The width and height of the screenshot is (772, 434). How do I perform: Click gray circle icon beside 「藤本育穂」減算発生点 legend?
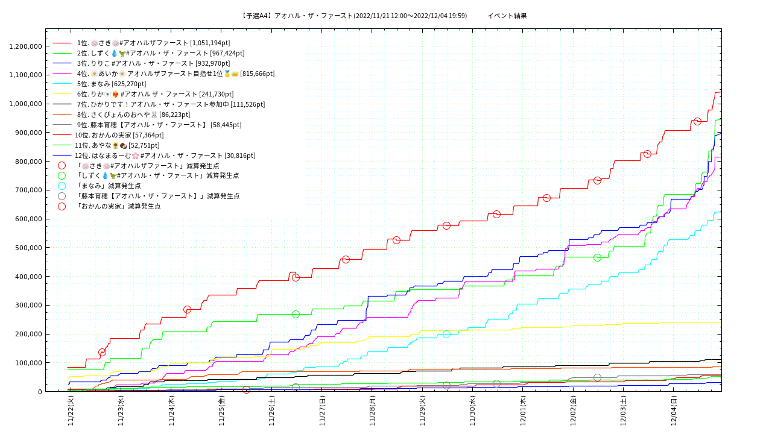[x=62, y=197]
